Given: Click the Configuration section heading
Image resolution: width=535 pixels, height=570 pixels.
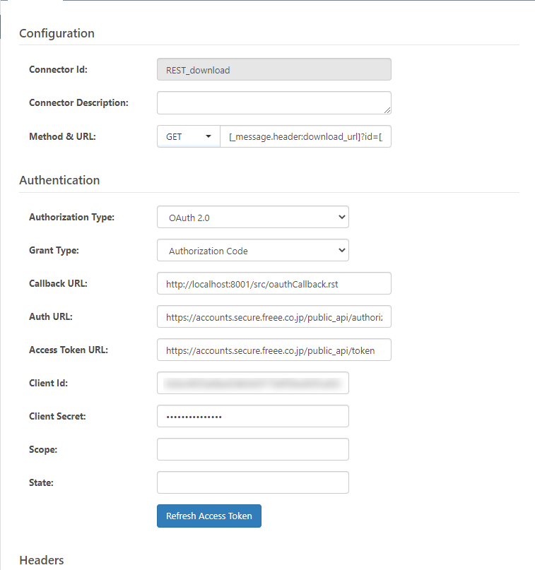Looking at the screenshot, I should pyautogui.click(x=57, y=33).
